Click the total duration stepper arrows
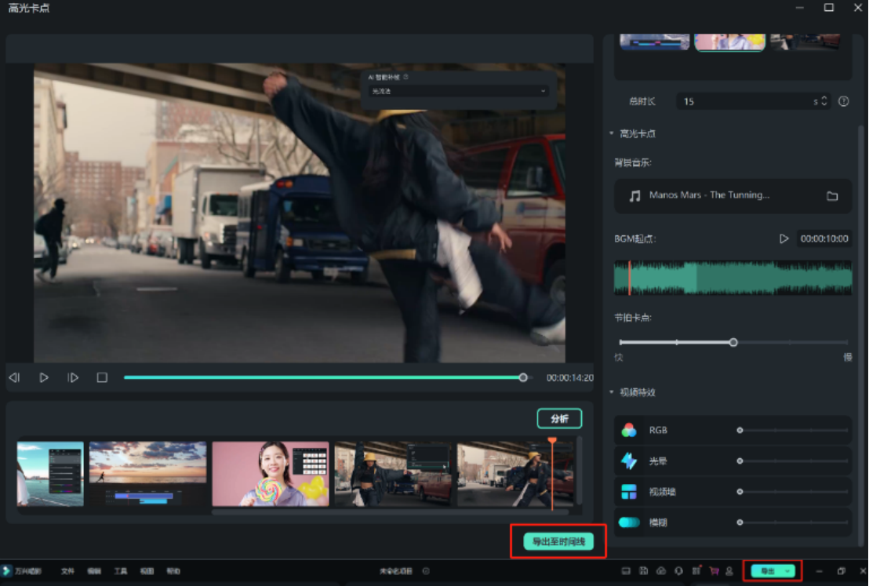This screenshot has height=586, width=869. click(824, 101)
